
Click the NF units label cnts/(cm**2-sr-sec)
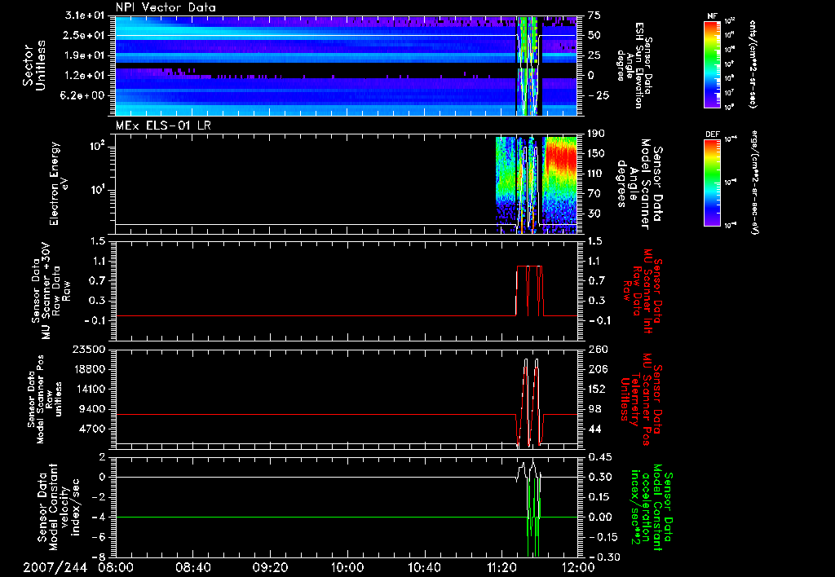point(753,64)
